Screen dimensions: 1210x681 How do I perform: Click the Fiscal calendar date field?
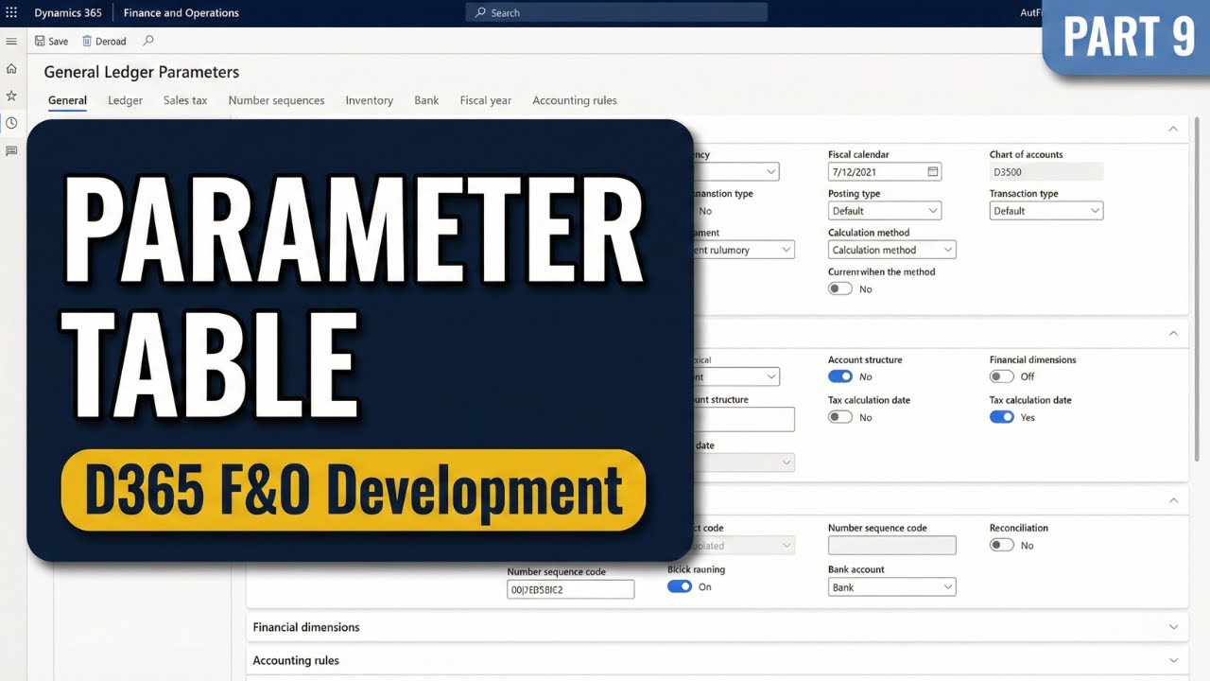click(x=885, y=172)
